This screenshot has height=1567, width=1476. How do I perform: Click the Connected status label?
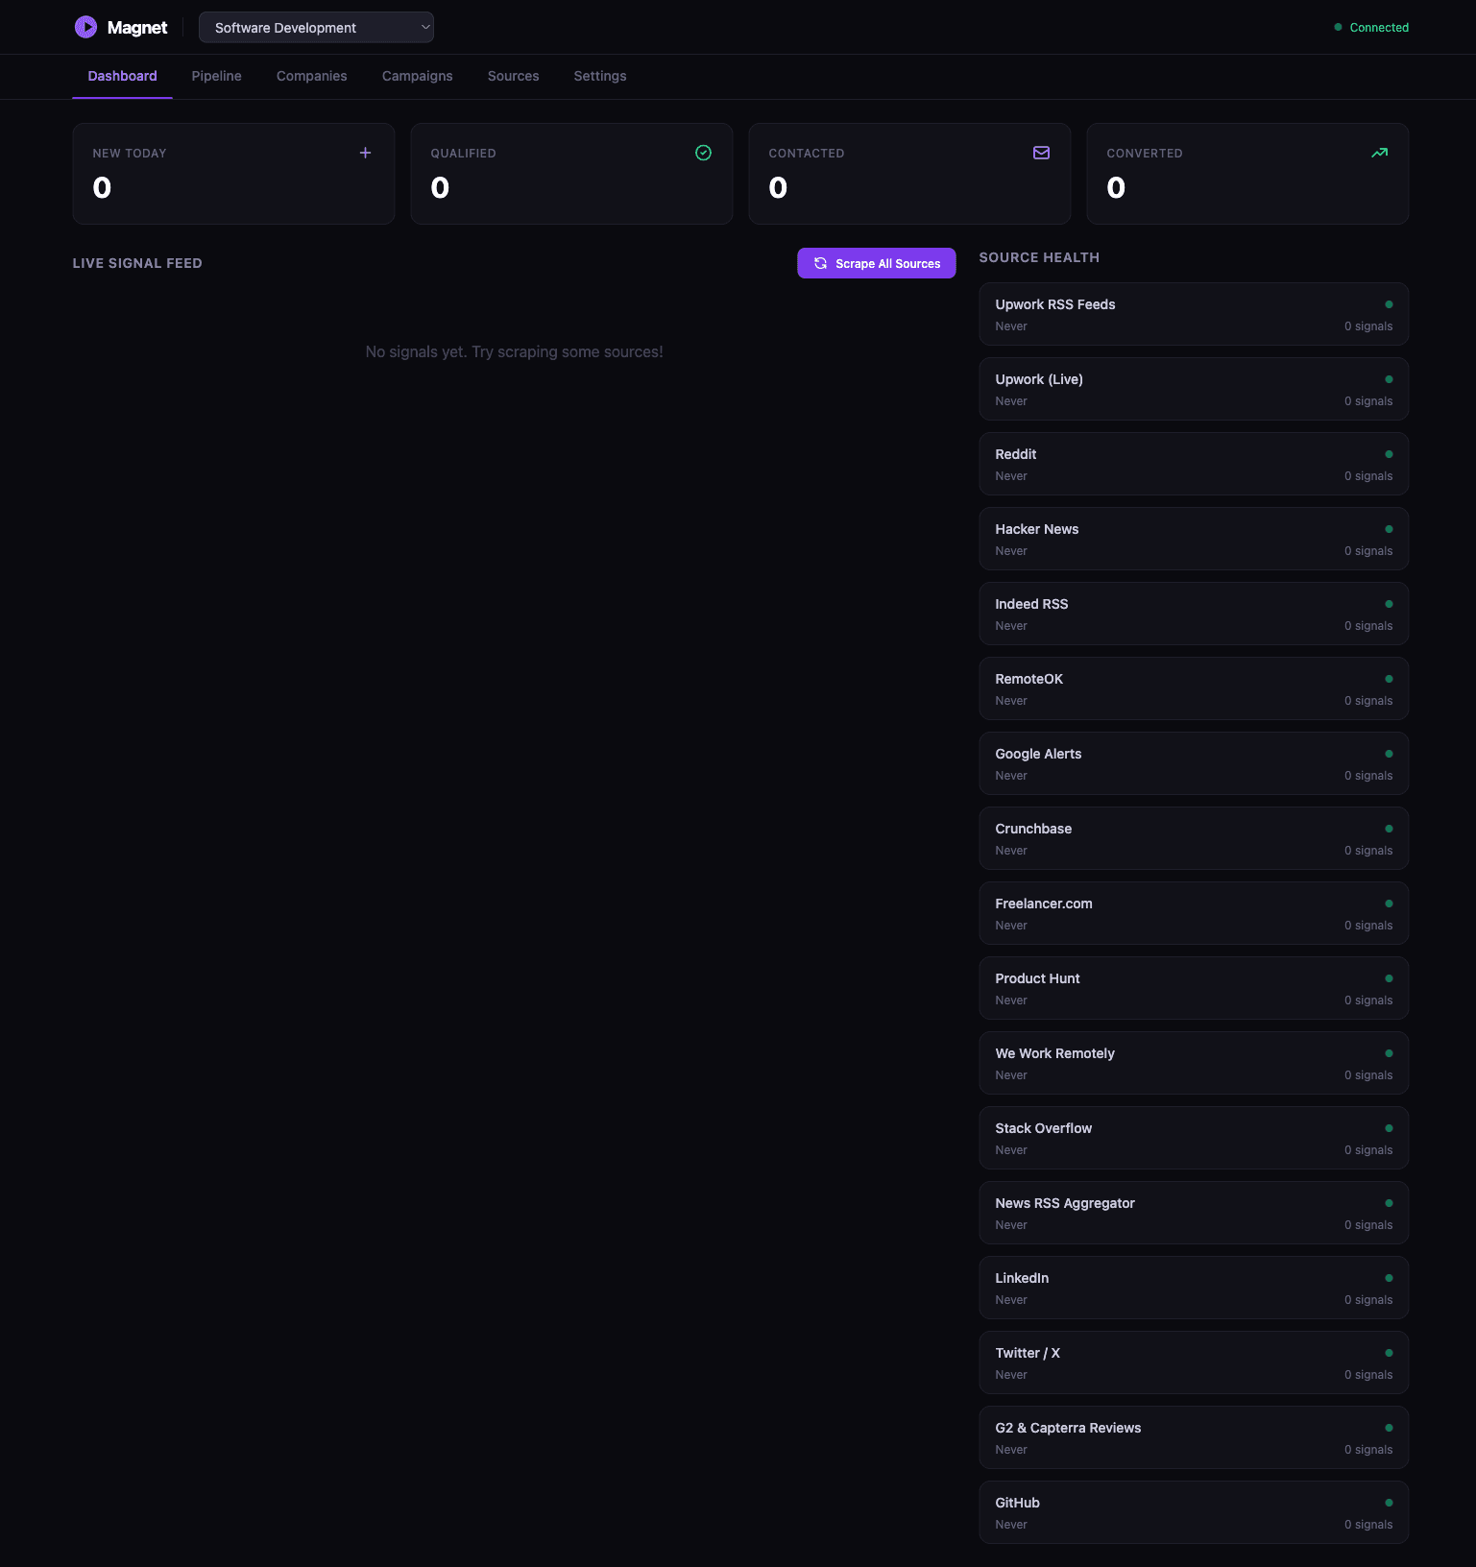(x=1379, y=28)
